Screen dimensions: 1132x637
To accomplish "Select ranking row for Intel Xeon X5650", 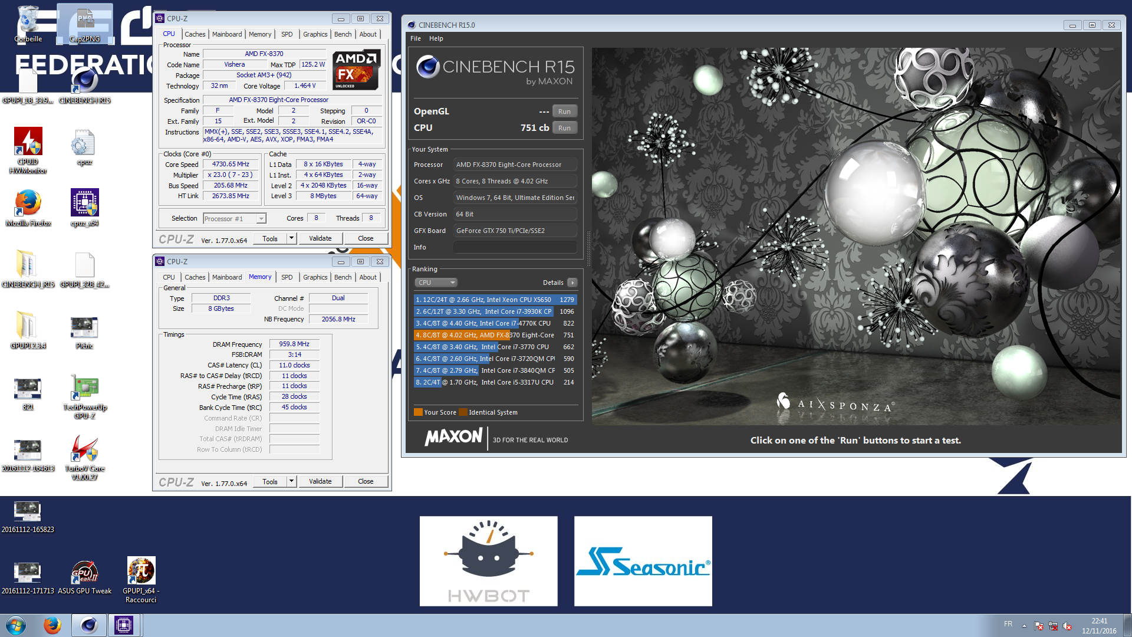I will (x=495, y=300).
